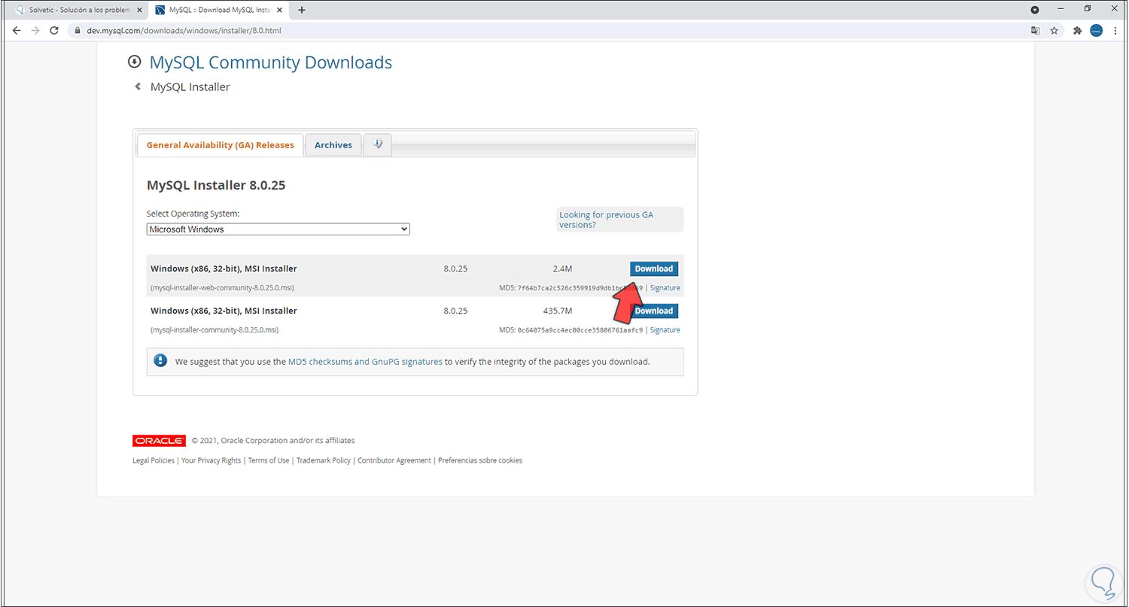The width and height of the screenshot is (1129, 607).
Task: Switch to the Archives tab
Action: (333, 145)
